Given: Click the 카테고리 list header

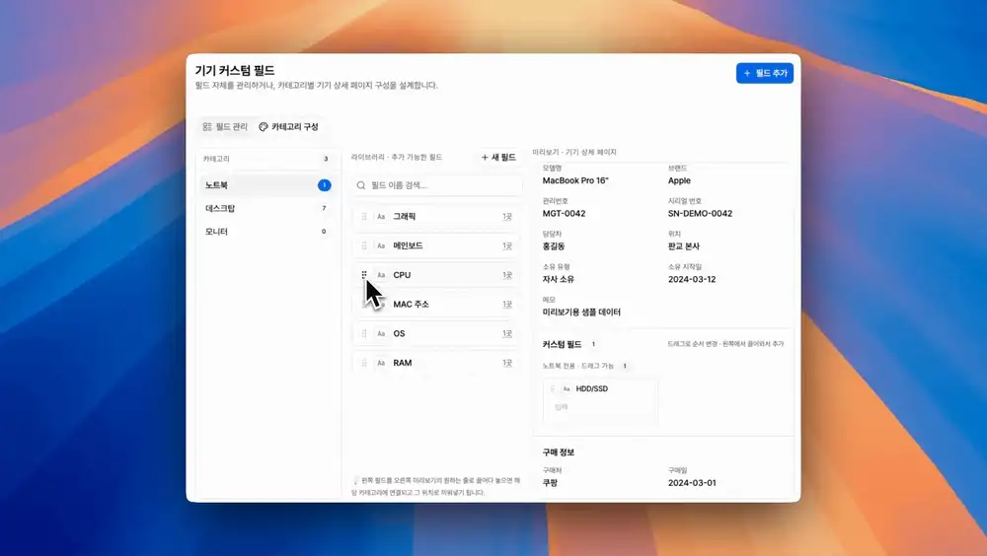Looking at the screenshot, I should [216, 159].
